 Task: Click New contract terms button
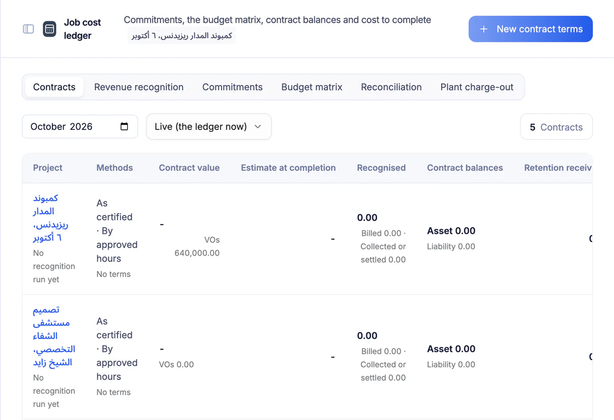pos(531,29)
